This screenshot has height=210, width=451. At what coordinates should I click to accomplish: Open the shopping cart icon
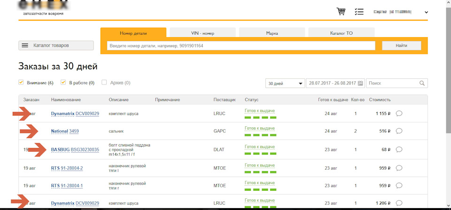(x=341, y=11)
